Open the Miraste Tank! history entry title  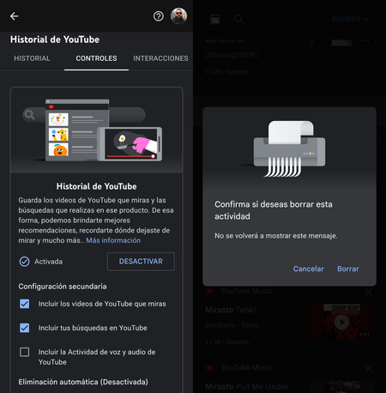click(x=231, y=310)
